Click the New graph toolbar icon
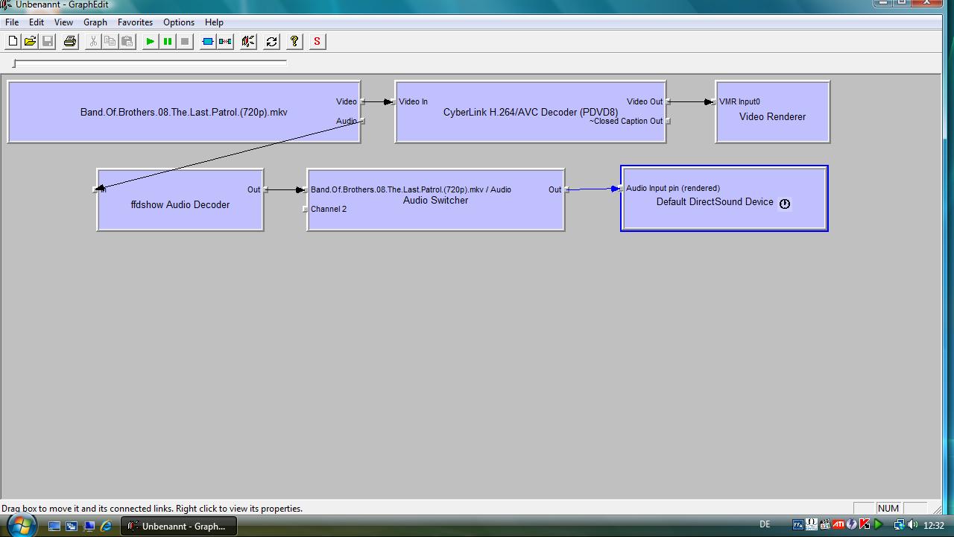The height and width of the screenshot is (537, 954). click(x=13, y=42)
